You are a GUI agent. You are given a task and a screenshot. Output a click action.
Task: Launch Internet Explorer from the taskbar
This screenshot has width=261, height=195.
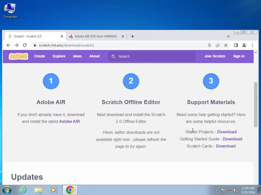23,190
